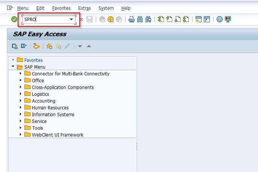Viewport: 258px width, 172px height.
Task: Select the SAP Menu folder label
Action: [x=35, y=67]
